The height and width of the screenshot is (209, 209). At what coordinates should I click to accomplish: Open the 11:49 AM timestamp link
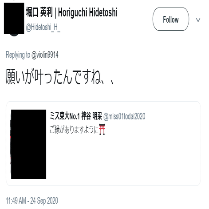(16, 201)
